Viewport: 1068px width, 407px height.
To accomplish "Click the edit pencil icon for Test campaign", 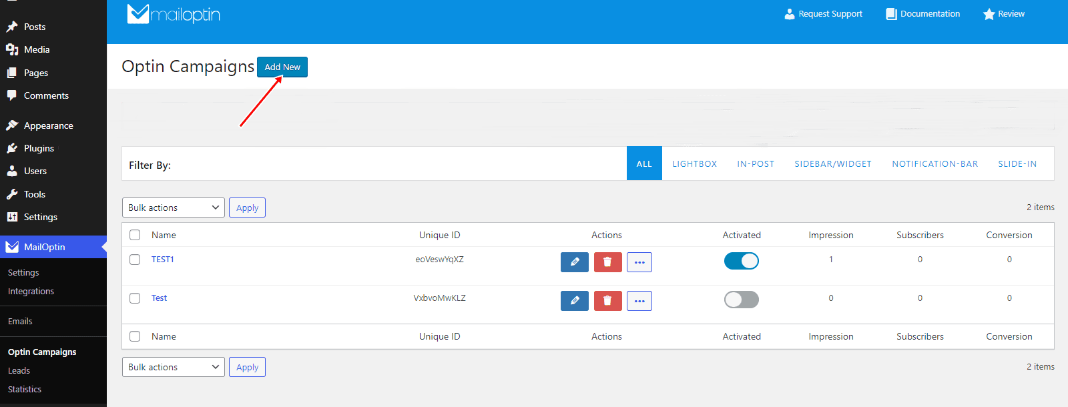I will 574,301.
